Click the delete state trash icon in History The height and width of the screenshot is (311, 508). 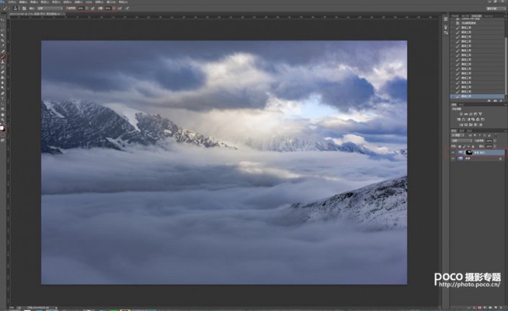[501, 101]
